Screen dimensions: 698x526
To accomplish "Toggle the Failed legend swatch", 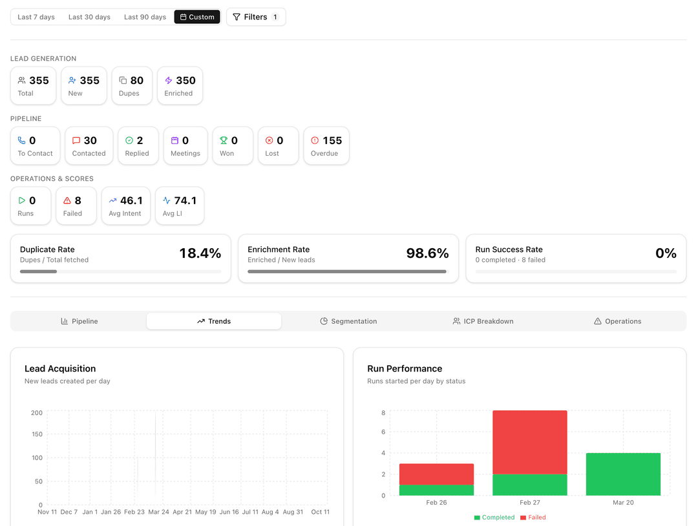I will (x=523, y=518).
